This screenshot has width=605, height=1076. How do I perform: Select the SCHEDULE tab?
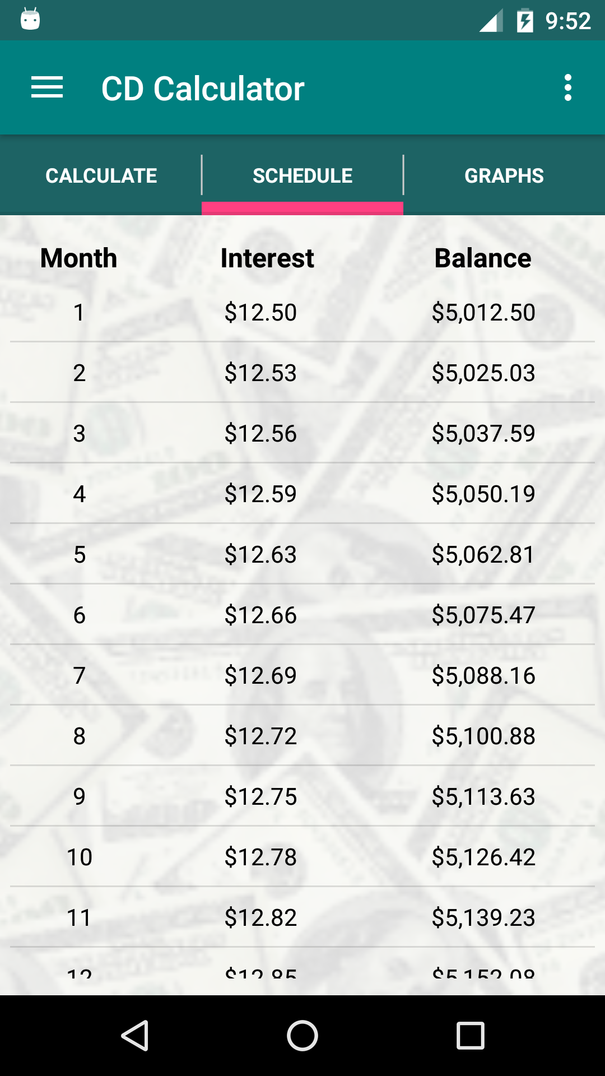pyautogui.click(x=302, y=175)
